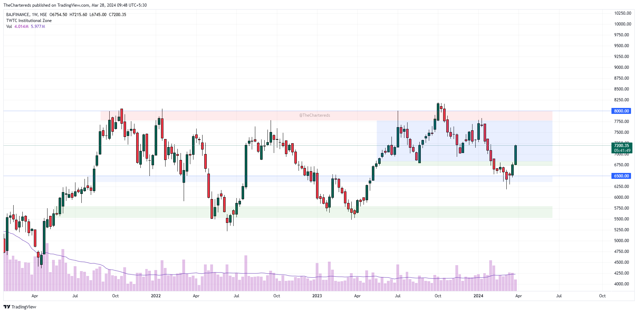Click the 10000.00 price axis label

point(623,24)
